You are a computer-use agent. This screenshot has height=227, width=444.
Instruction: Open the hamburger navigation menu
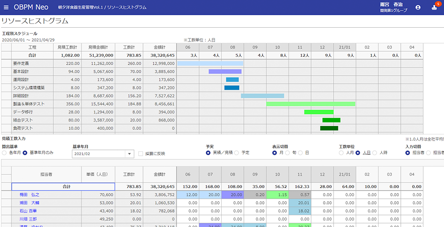pyautogui.click(x=6, y=8)
